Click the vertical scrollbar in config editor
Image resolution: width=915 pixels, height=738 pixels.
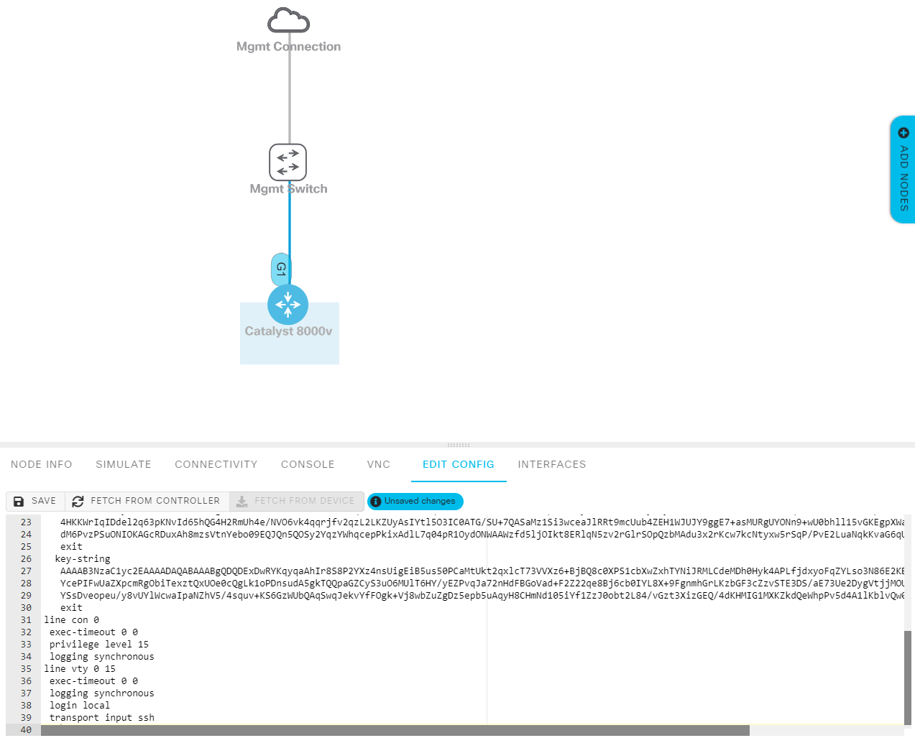click(907, 675)
